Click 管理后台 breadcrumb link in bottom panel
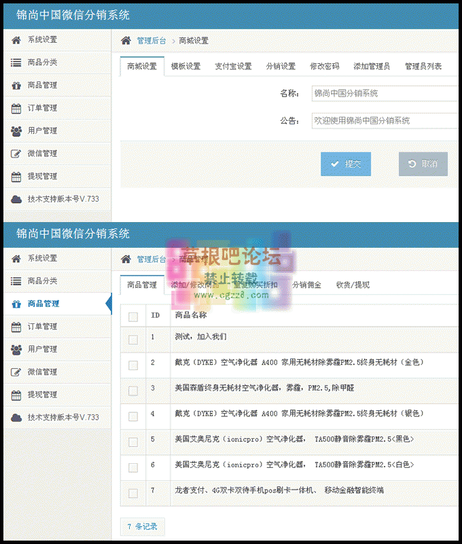 coord(152,259)
